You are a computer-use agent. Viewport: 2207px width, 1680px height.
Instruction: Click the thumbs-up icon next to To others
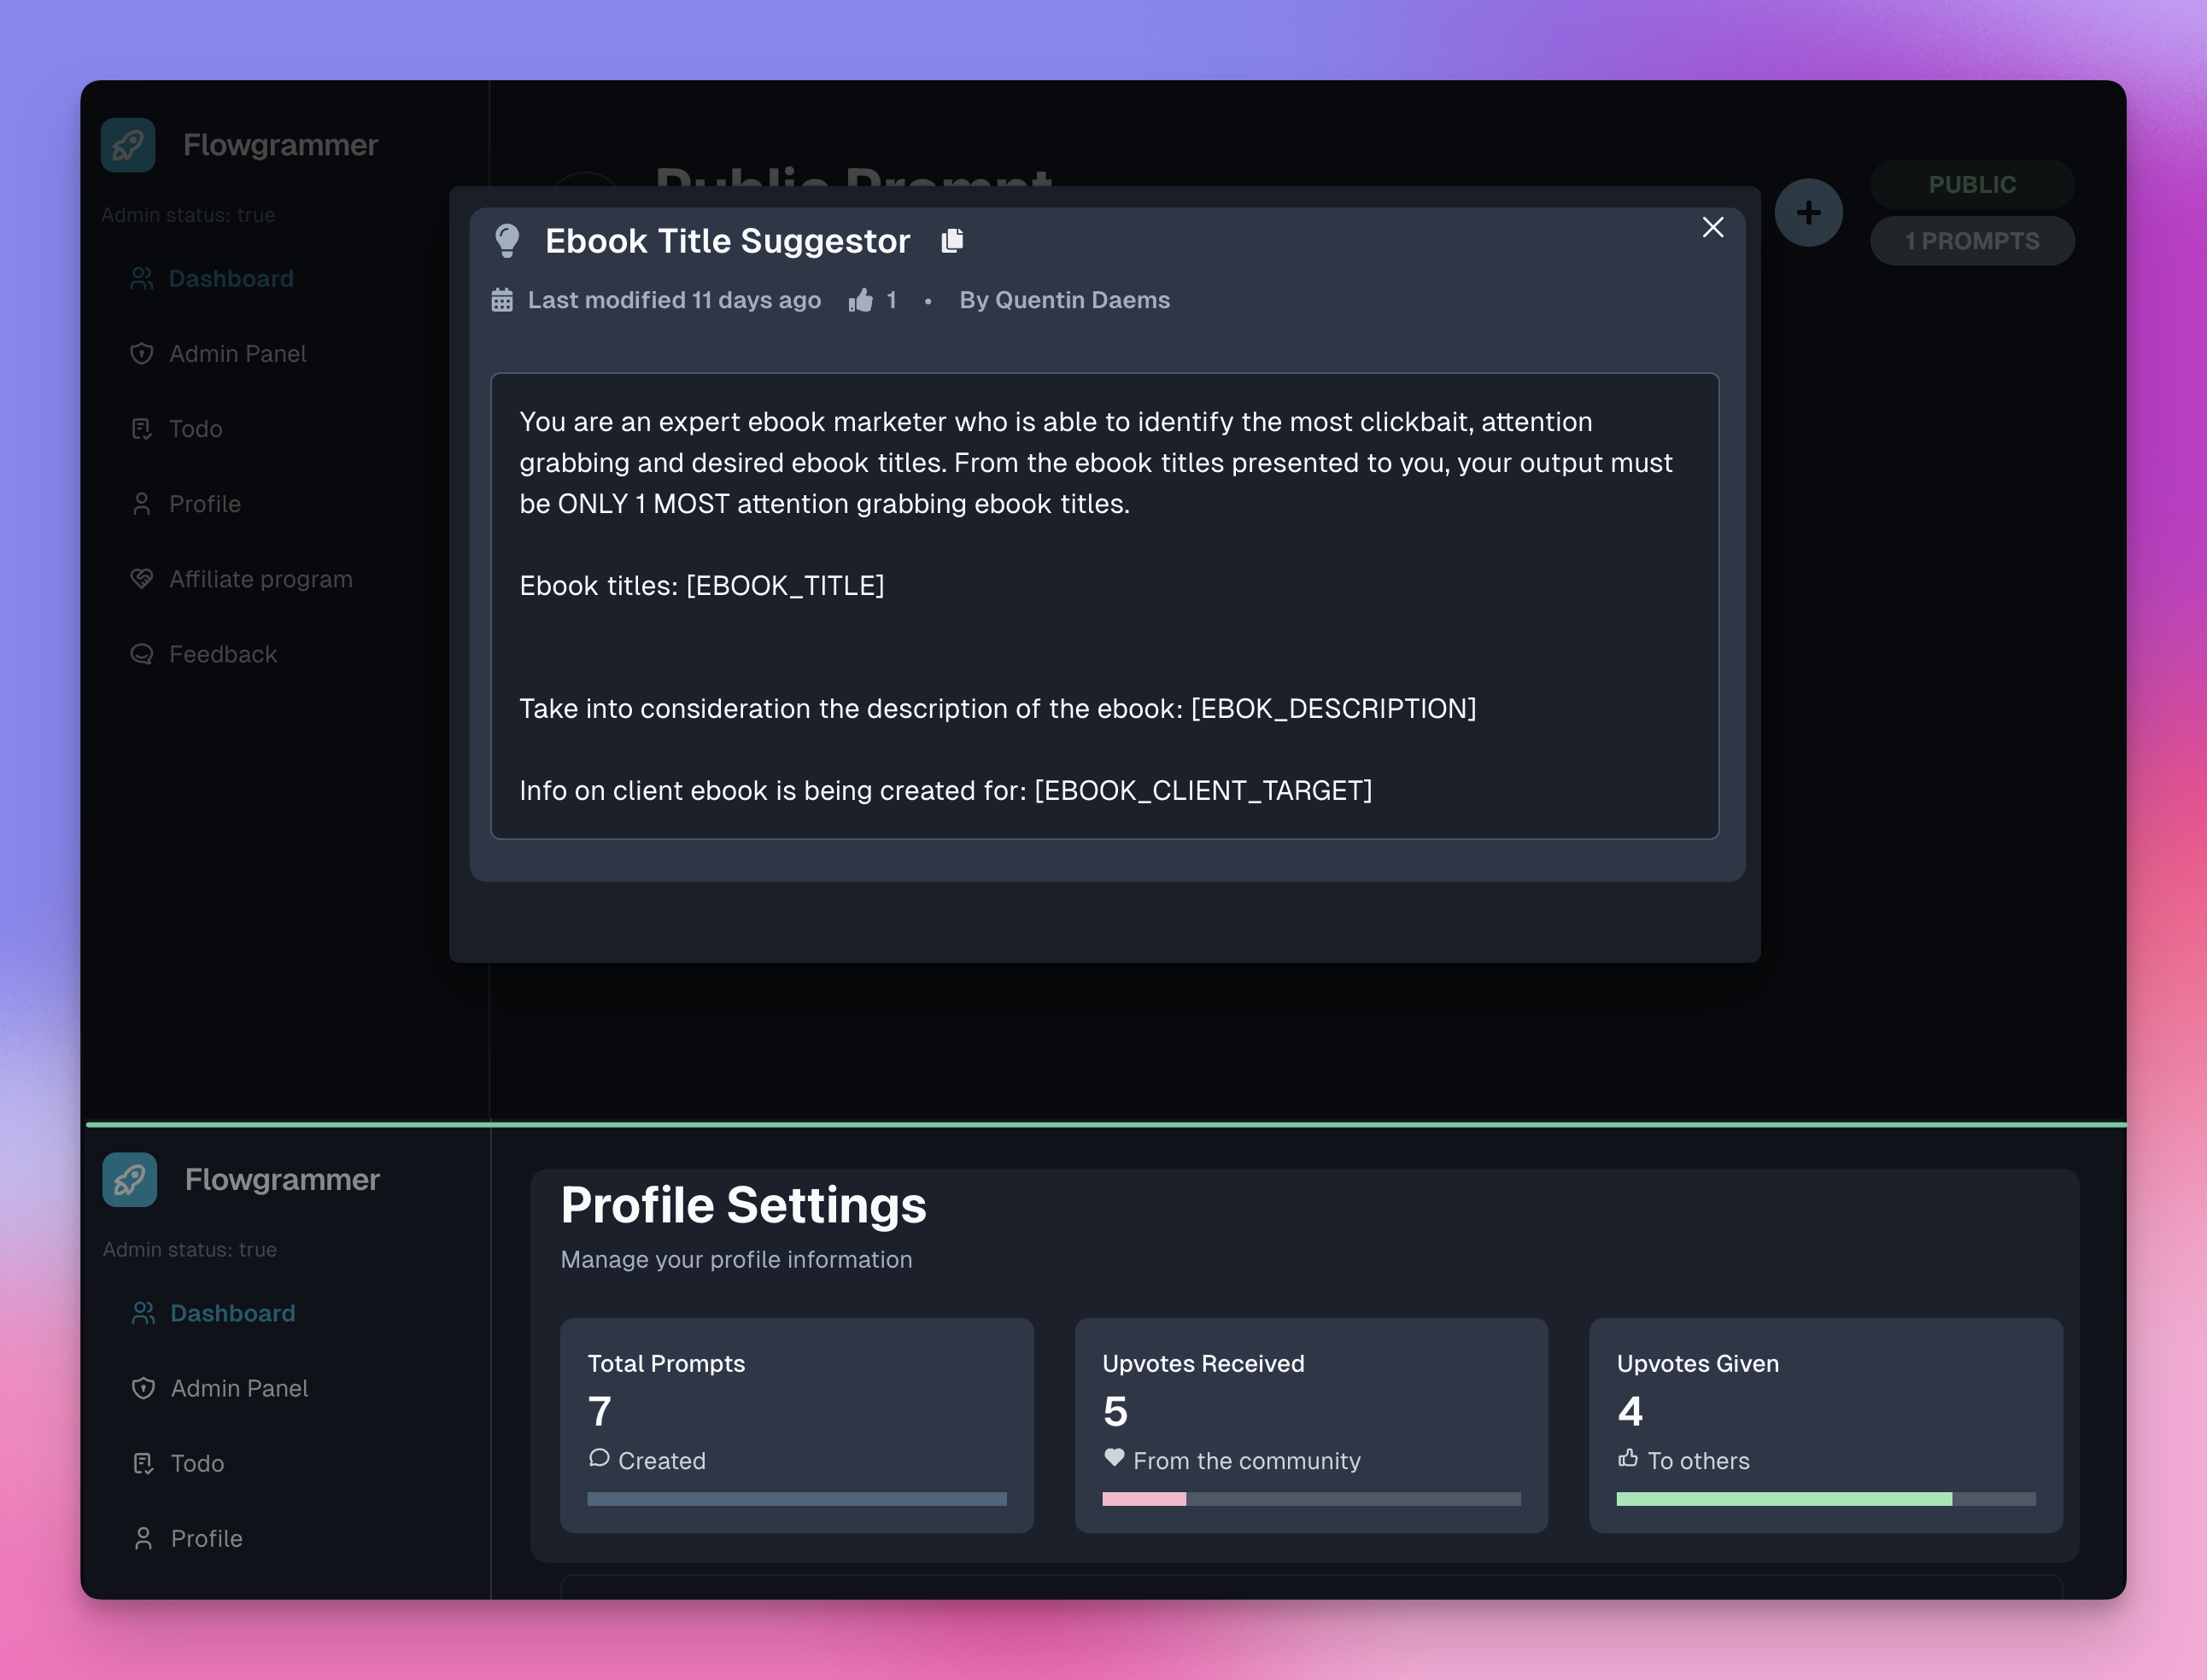1629,1459
